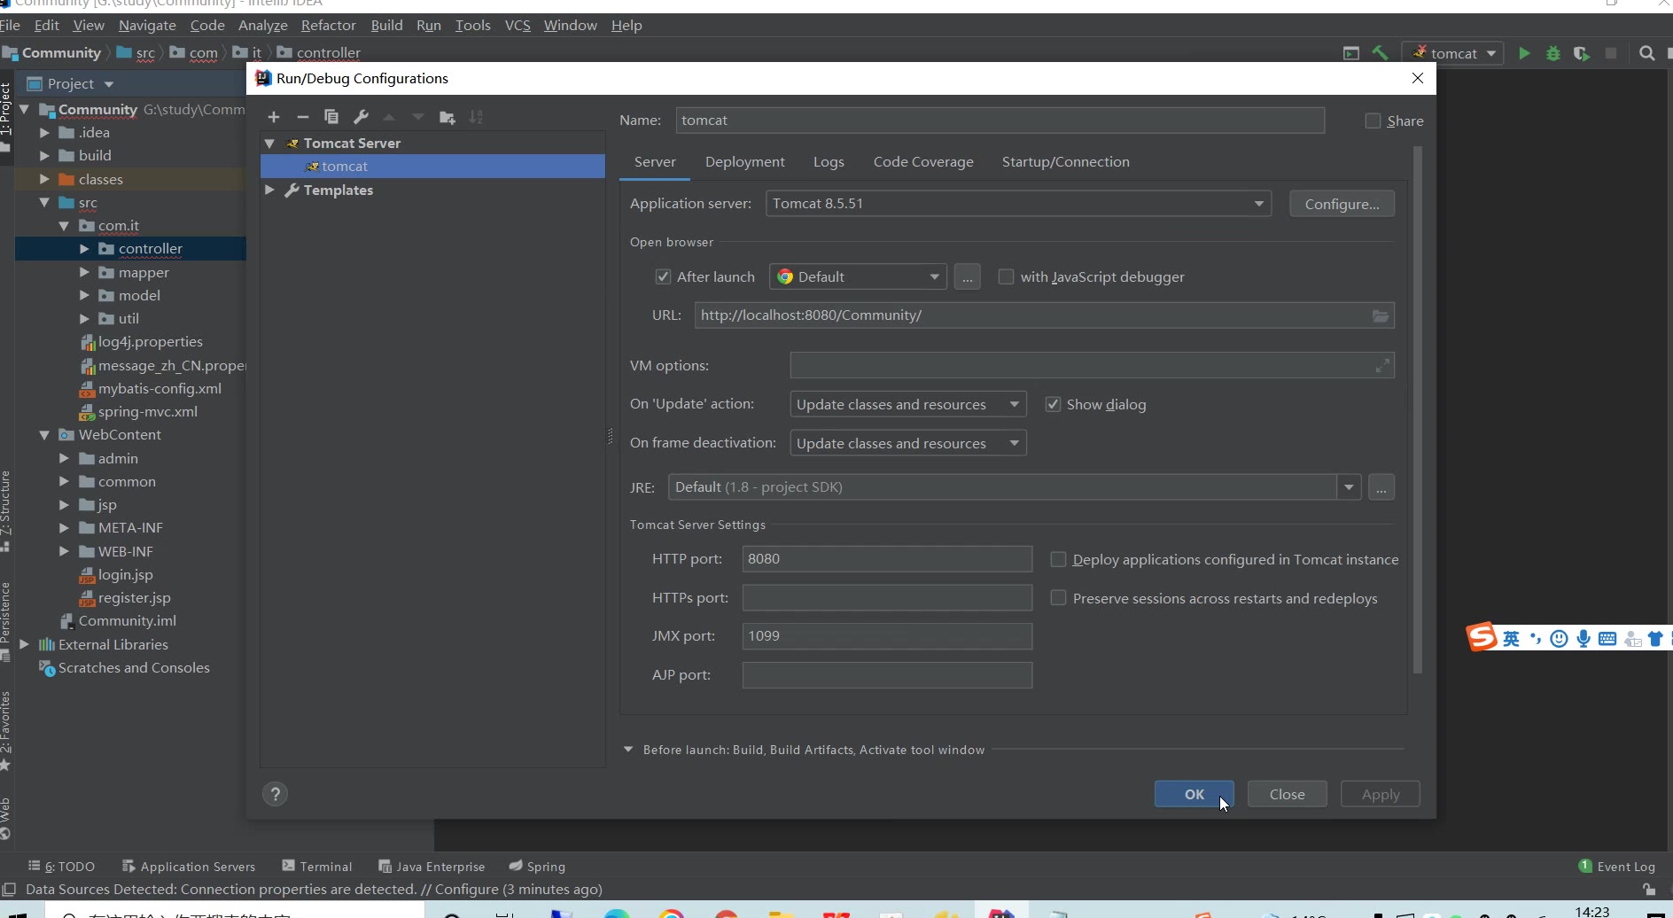Viewport: 1673px width, 918px height.
Task: Open Application server Tomcat 8.5.51 dropdown
Action: click(1018, 204)
